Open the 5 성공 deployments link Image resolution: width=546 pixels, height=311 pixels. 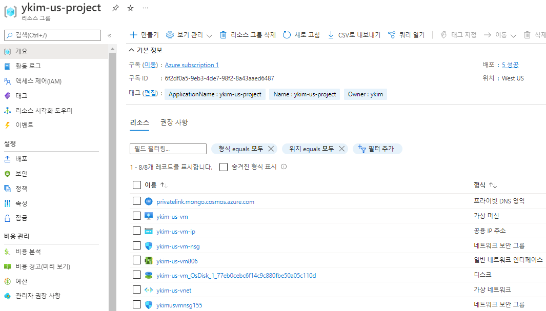510,65
